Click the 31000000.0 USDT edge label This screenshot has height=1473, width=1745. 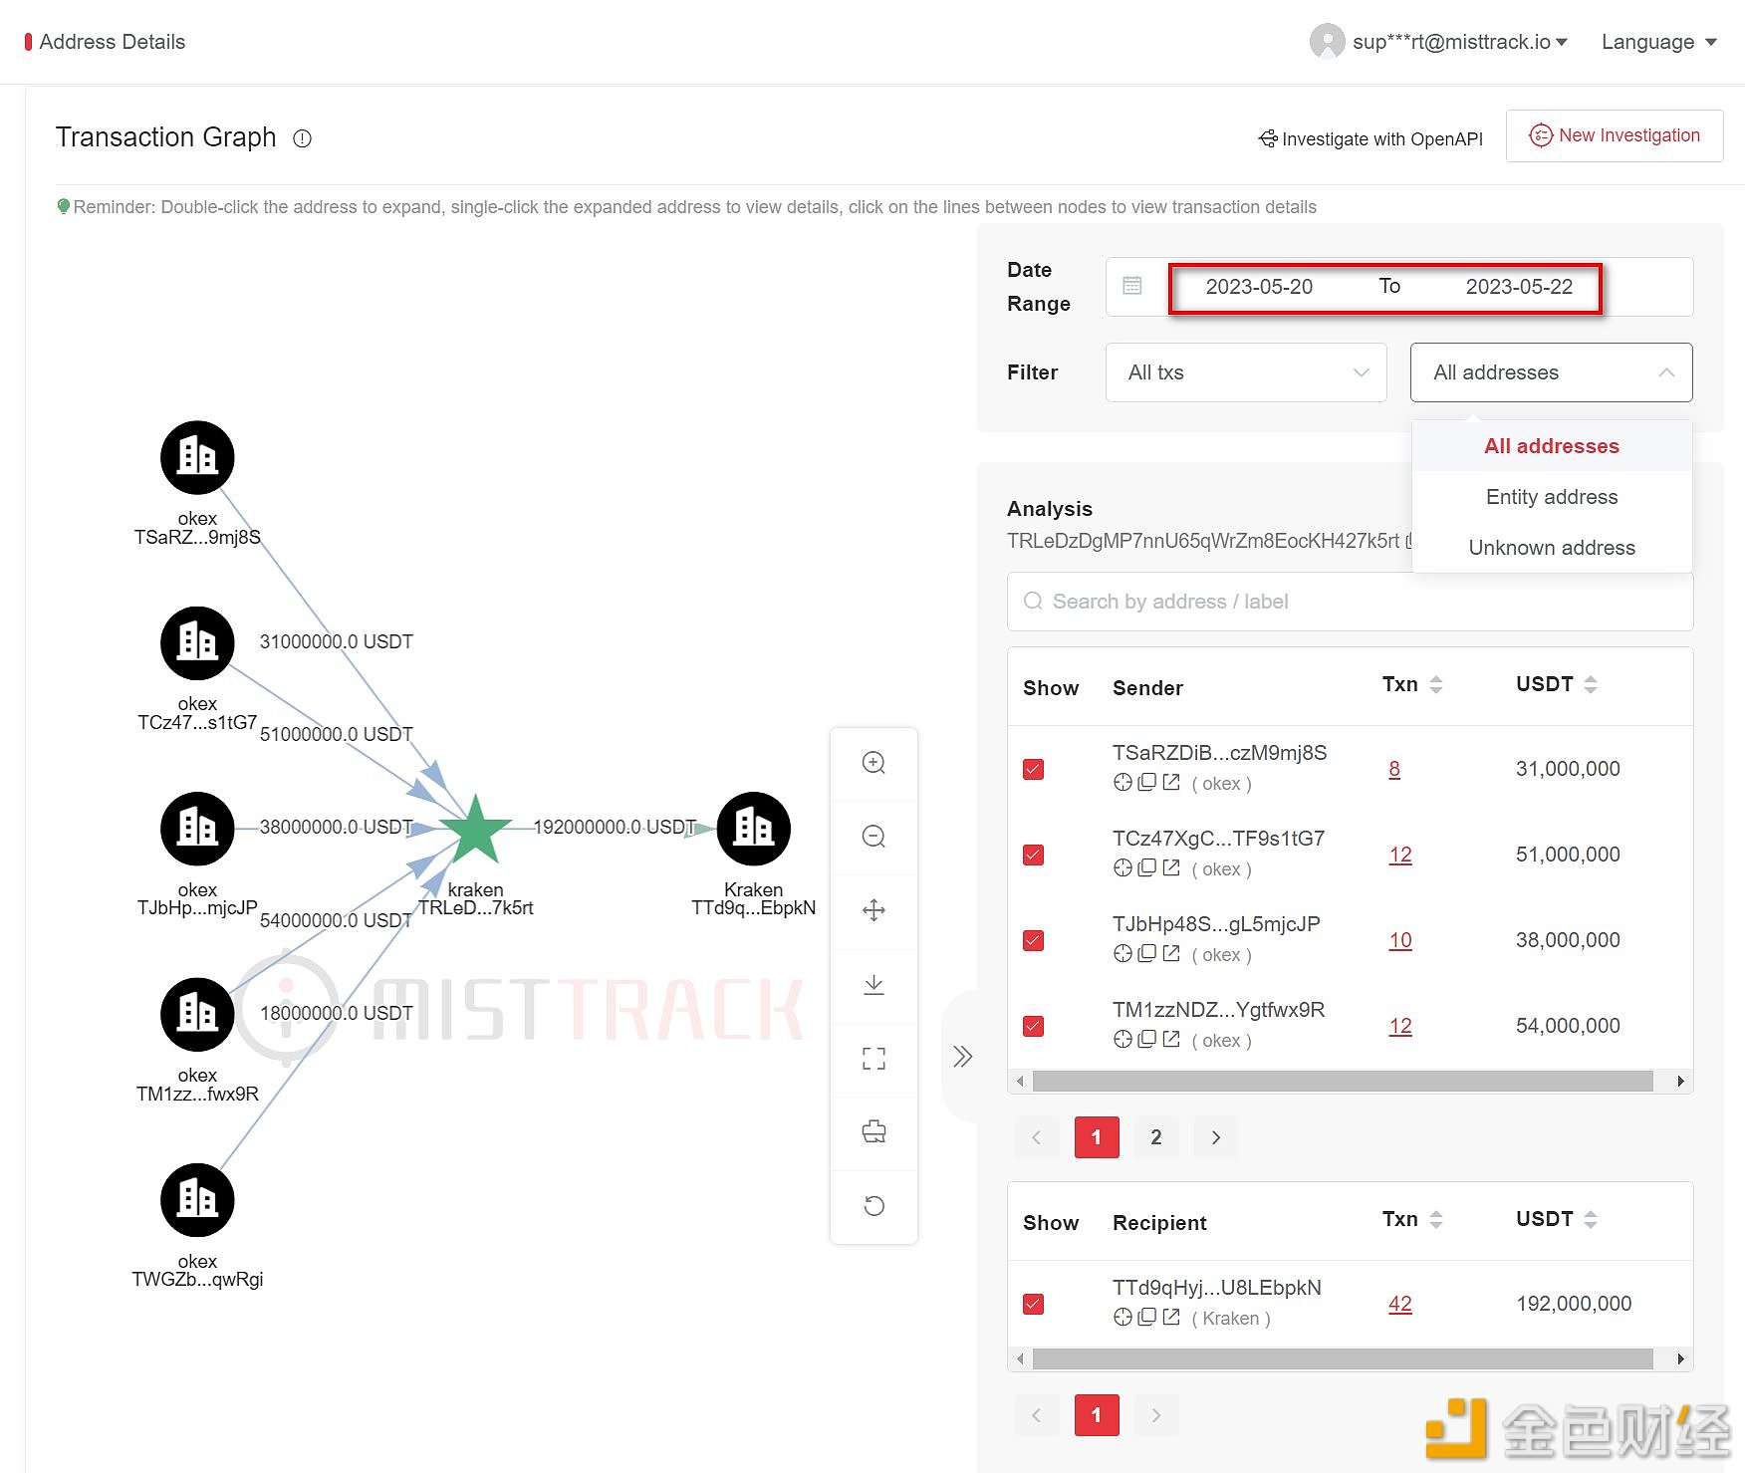tap(337, 642)
